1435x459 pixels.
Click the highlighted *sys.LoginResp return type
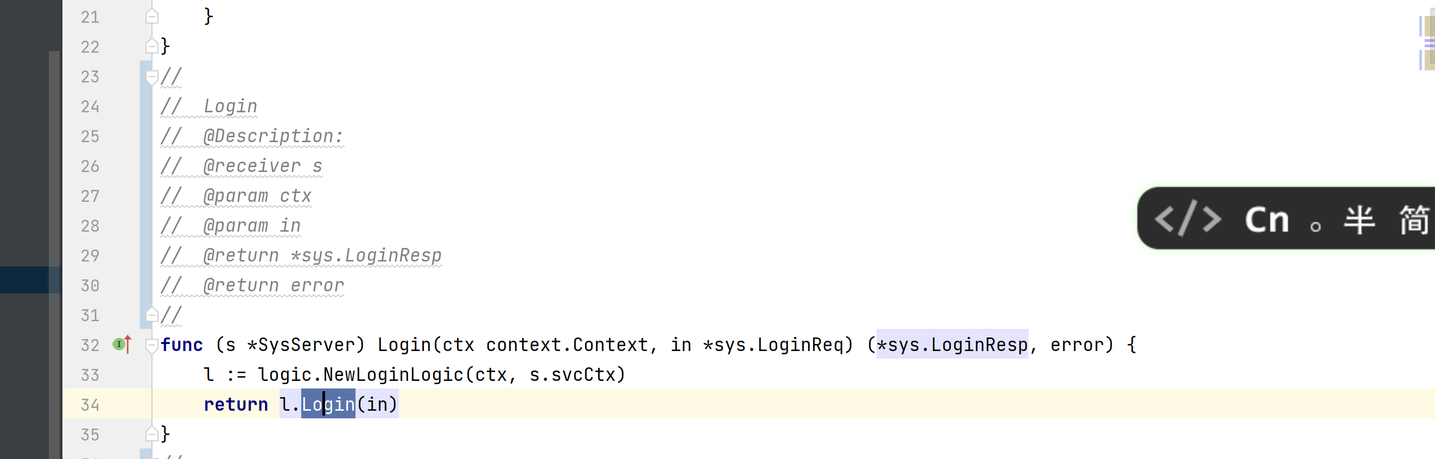(952, 344)
